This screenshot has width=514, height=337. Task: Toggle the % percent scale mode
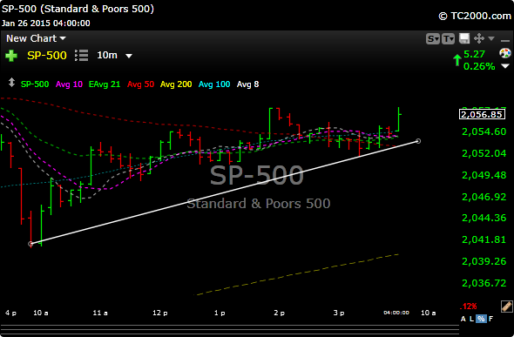point(481,319)
